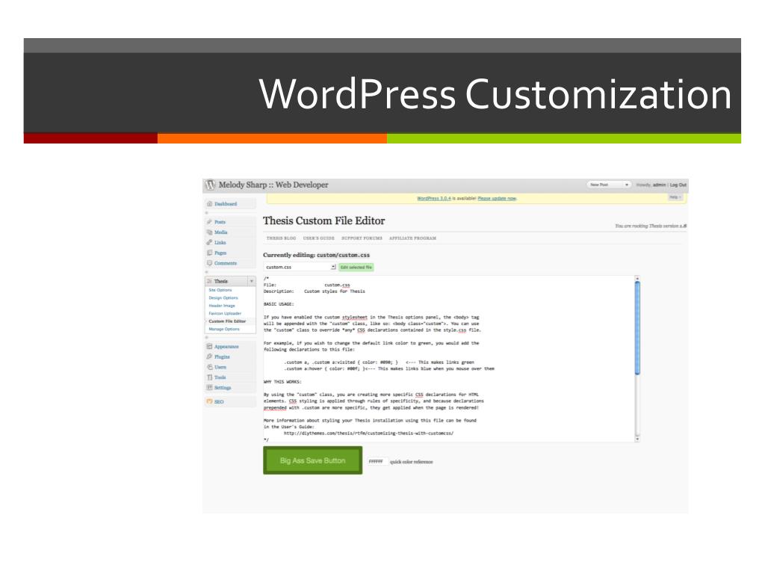Click the Comments bubble icon
765x574 pixels.
209,263
